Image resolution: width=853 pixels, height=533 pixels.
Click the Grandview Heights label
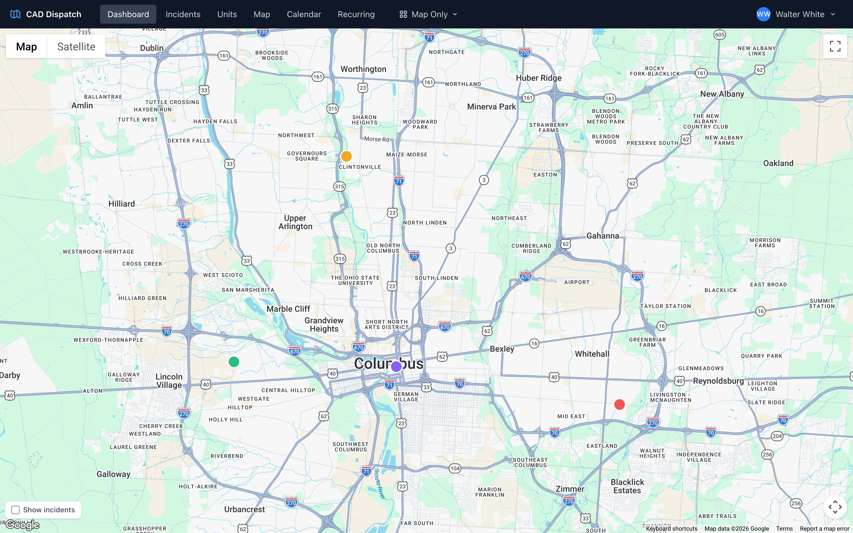click(323, 324)
